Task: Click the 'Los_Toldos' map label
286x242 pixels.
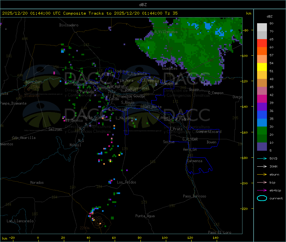Action: pyautogui.click(x=126, y=182)
